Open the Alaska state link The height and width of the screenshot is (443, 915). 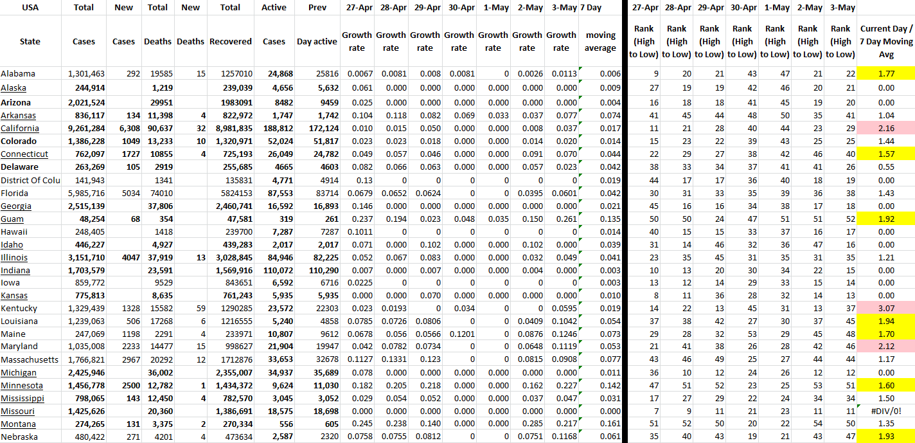(13, 88)
